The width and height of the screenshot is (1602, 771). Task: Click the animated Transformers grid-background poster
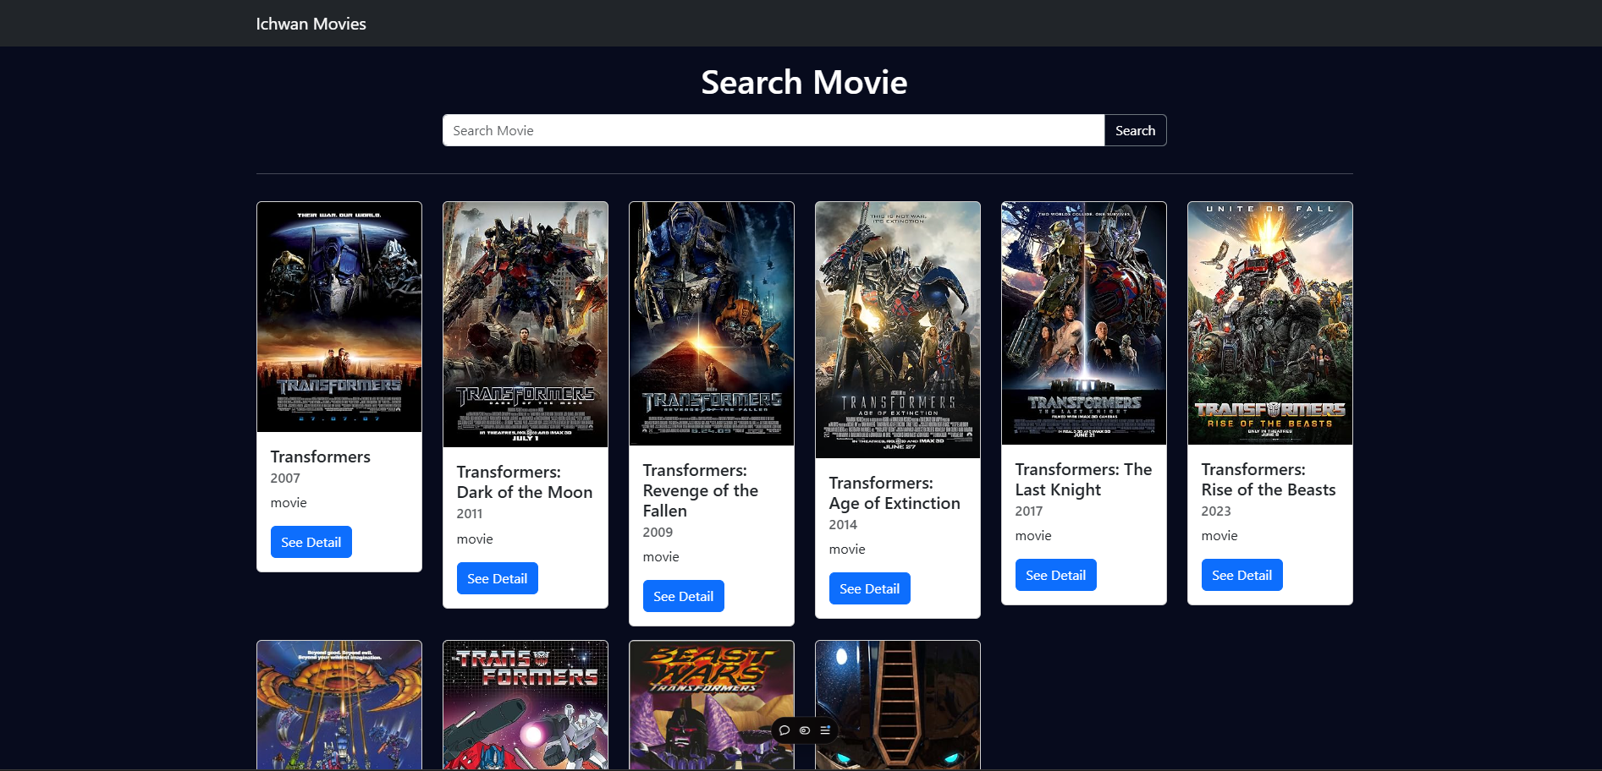tap(526, 705)
